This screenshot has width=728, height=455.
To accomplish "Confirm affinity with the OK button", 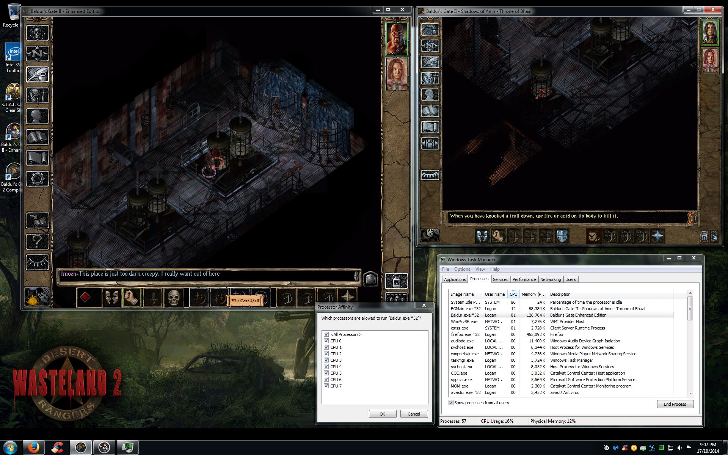I will pyautogui.click(x=382, y=414).
